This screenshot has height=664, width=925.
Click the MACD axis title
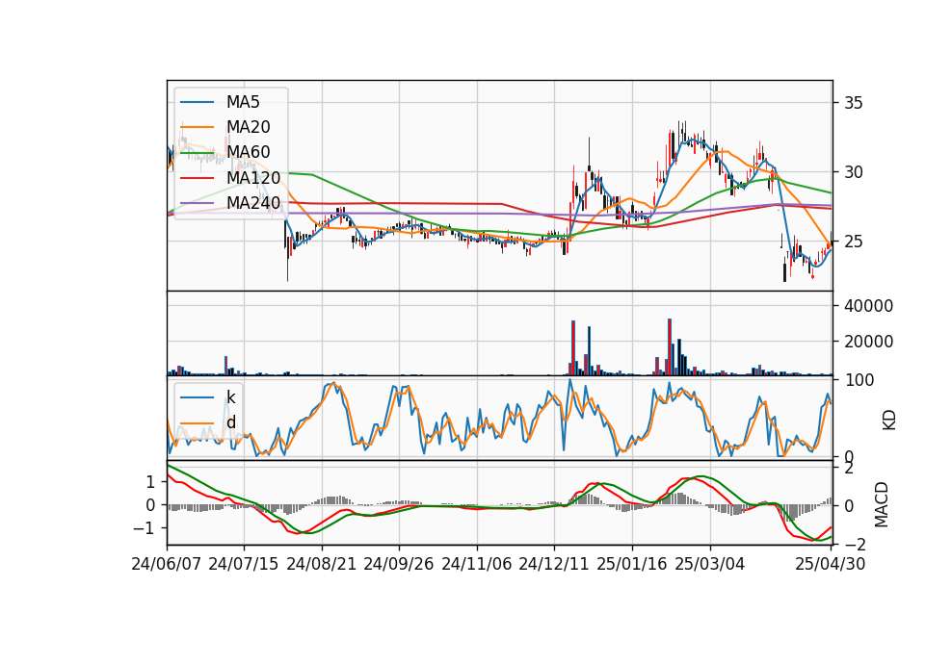(882, 504)
